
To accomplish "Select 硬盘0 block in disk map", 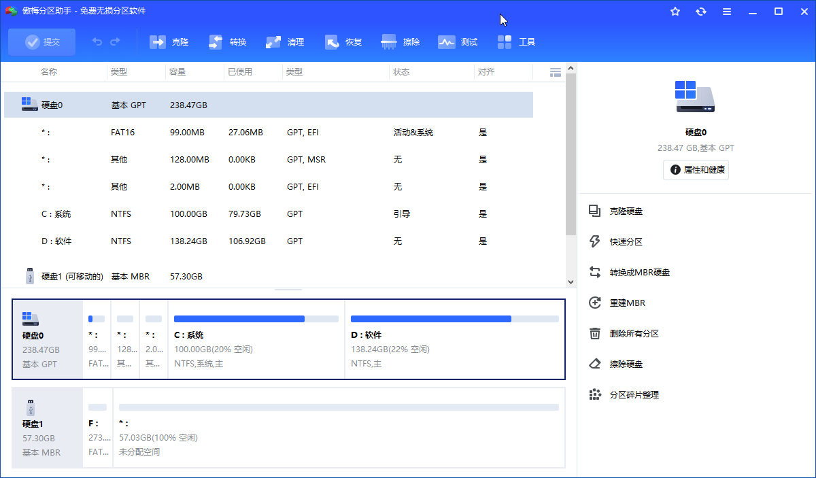I will [48, 339].
